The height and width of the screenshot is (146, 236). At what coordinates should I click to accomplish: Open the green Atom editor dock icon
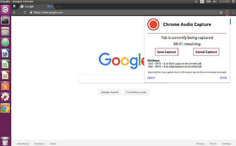[5, 42]
